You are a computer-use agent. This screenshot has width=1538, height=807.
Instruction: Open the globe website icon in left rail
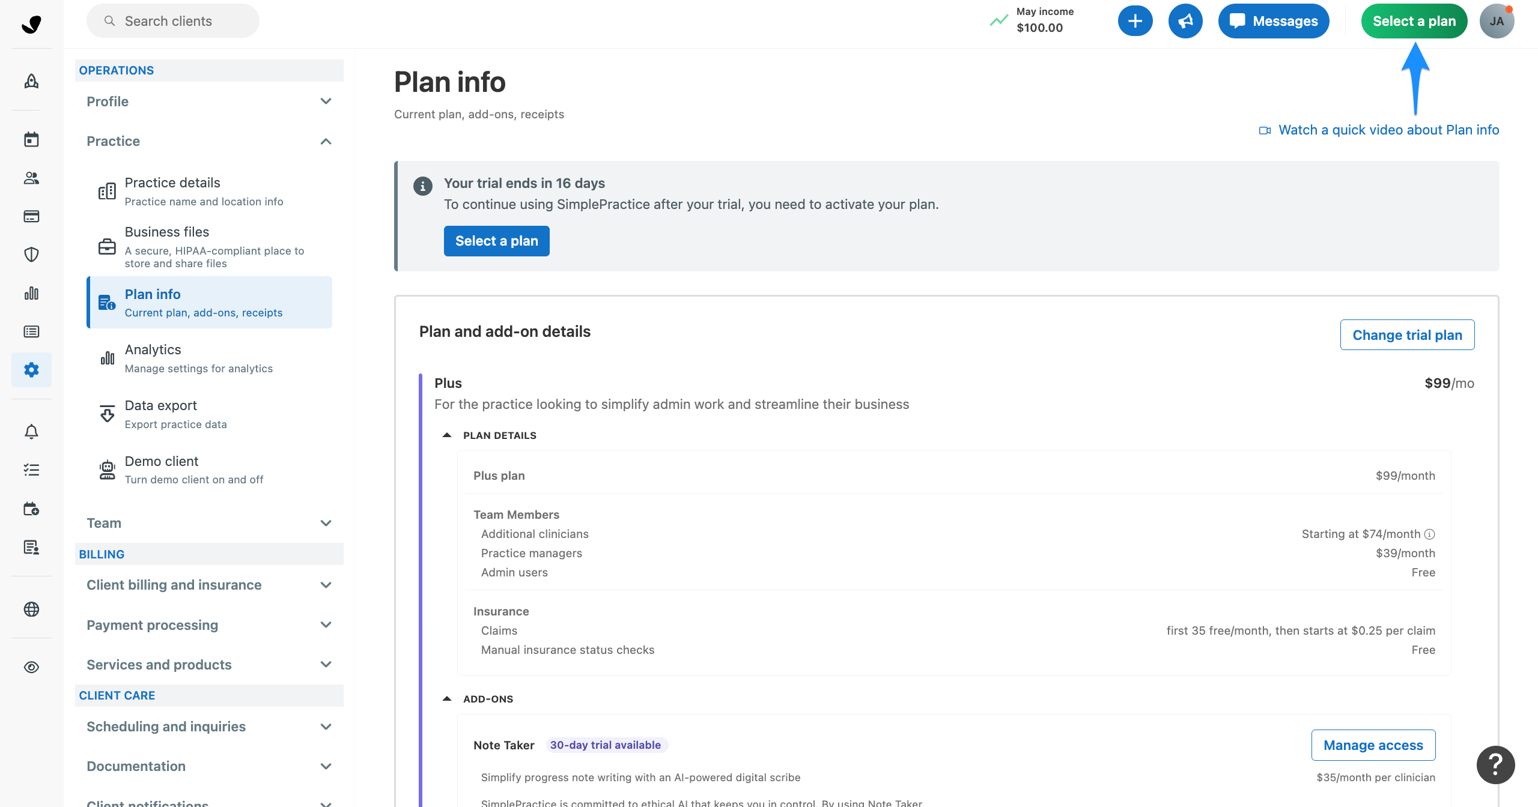(31, 609)
